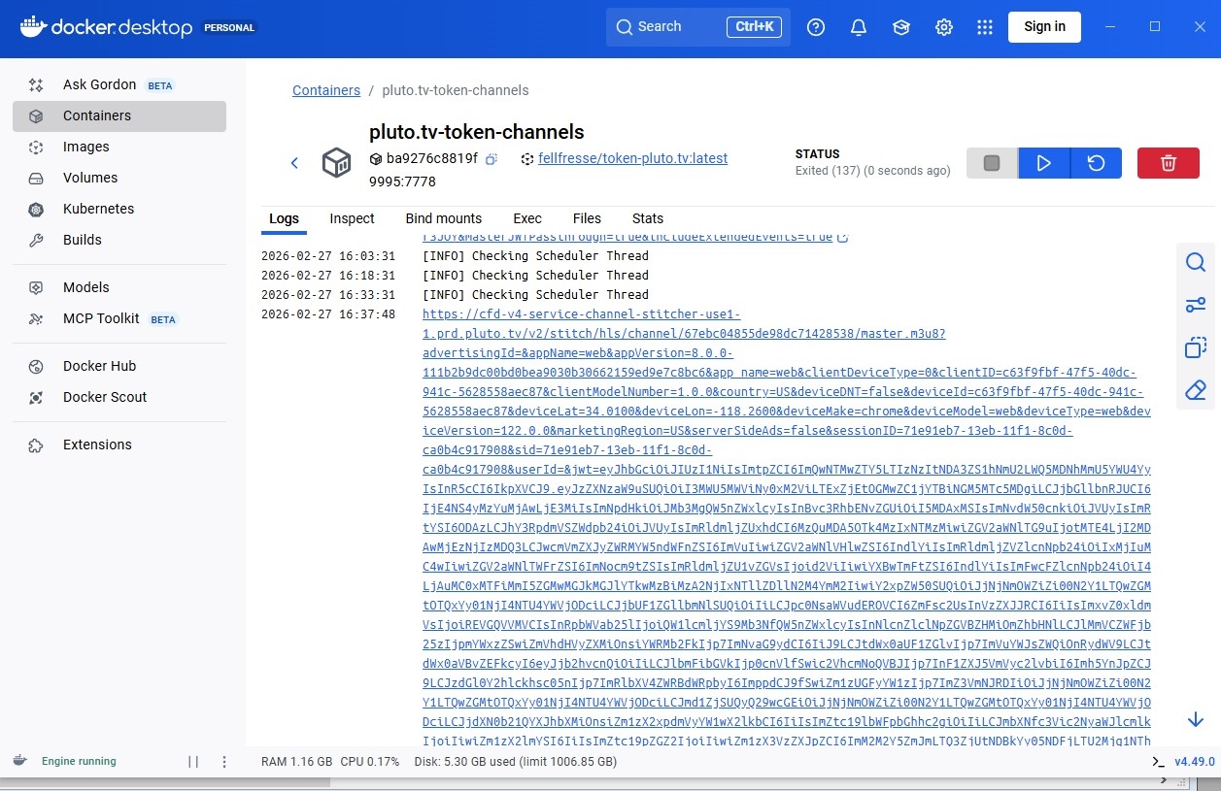Copy the container ID ba9276c8819f
The image size is (1221, 791).
pyautogui.click(x=492, y=159)
